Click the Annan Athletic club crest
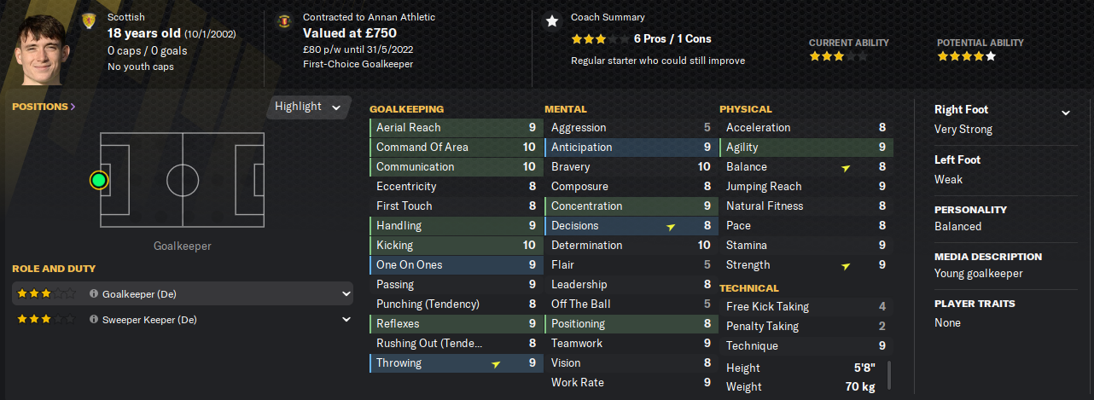The height and width of the screenshot is (400, 1094). (283, 21)
